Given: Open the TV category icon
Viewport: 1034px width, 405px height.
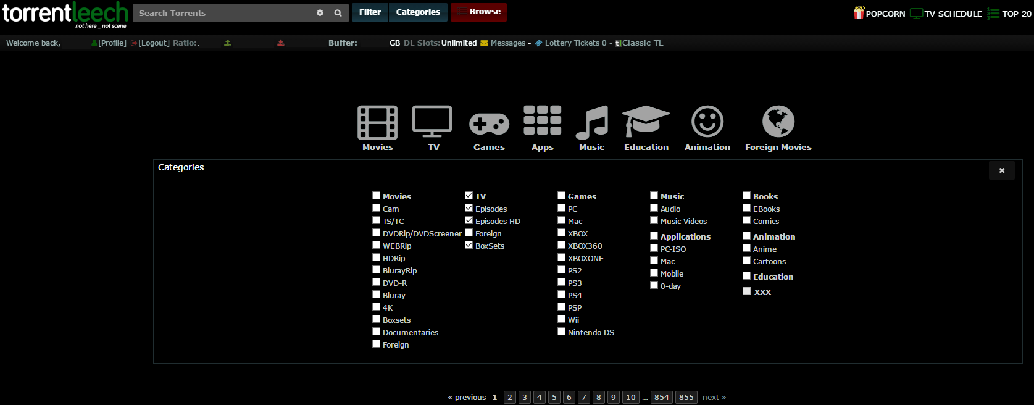Looking at the screenshot, I should tap(432, 122).
